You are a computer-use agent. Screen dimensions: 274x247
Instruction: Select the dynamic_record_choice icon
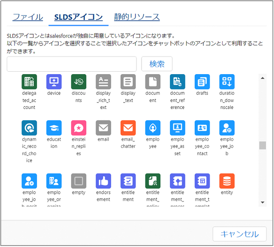point(29,128)
